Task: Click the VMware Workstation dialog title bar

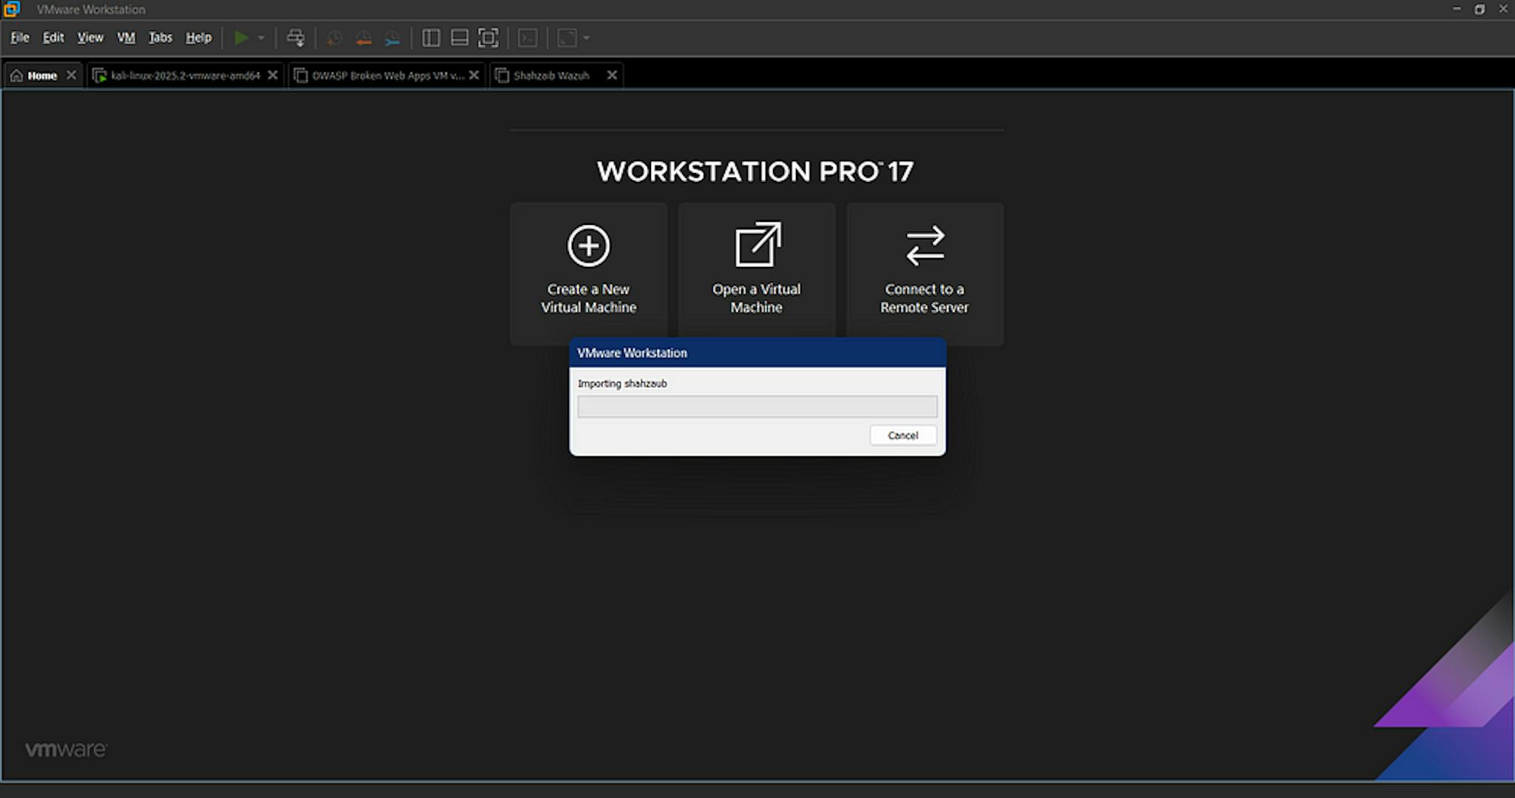Action: [x=757, y=353]
